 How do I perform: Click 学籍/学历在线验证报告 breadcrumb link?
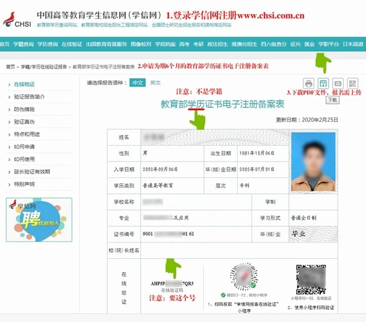click(x=44, y=67)
